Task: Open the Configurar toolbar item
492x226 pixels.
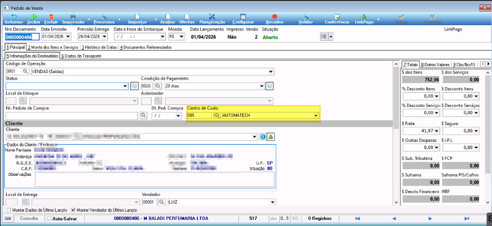Action: (x=243, y=19)
